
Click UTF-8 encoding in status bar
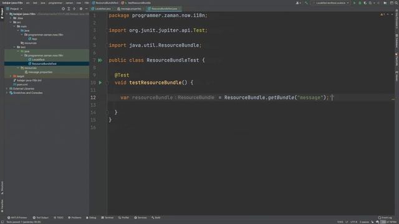[353, 222]
